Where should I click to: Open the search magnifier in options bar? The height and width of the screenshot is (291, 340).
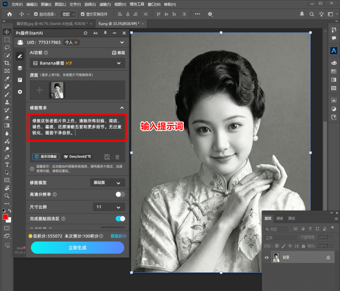tap(311, 14)
